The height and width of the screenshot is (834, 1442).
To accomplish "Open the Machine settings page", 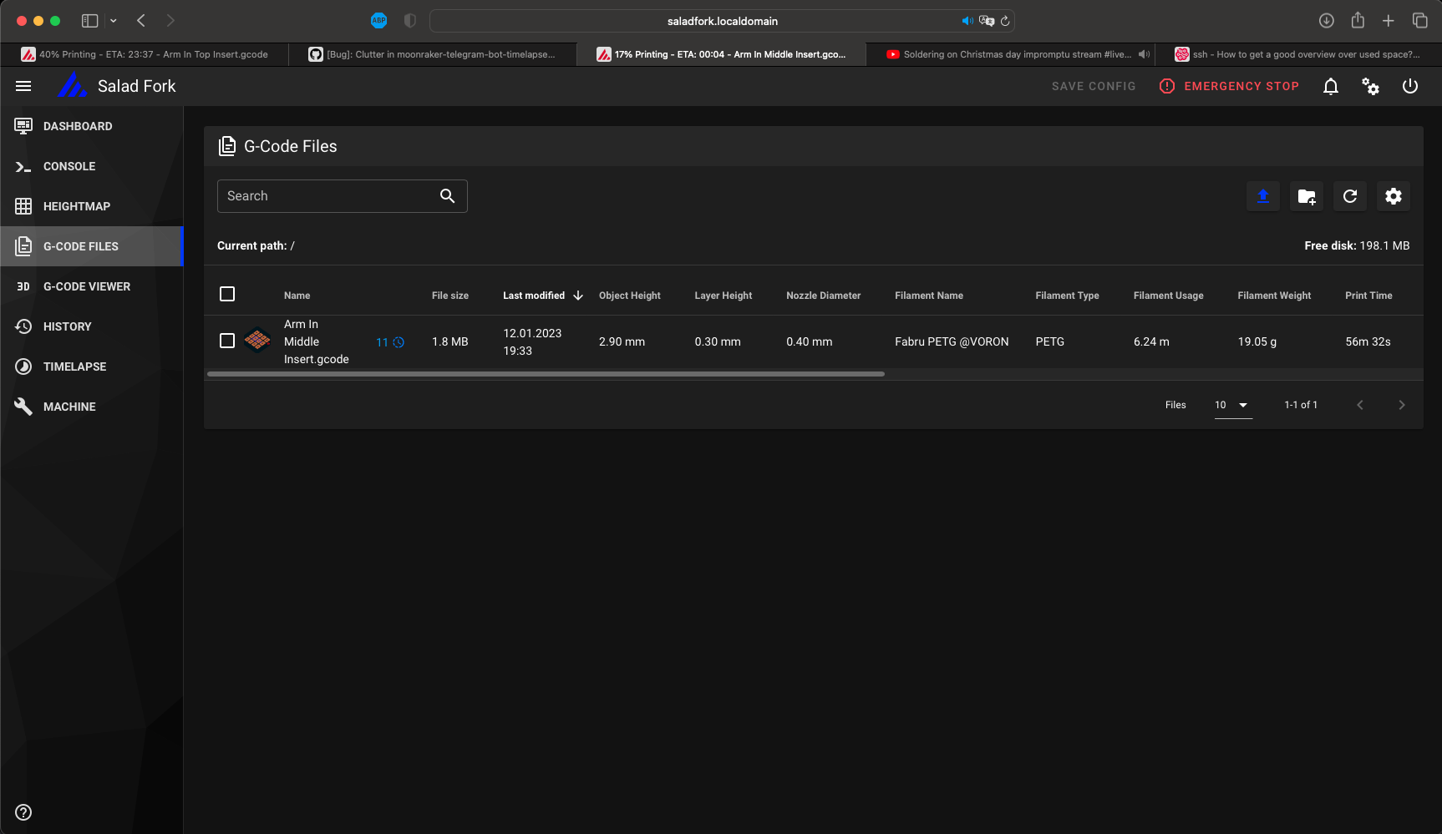I will (69, 407).
